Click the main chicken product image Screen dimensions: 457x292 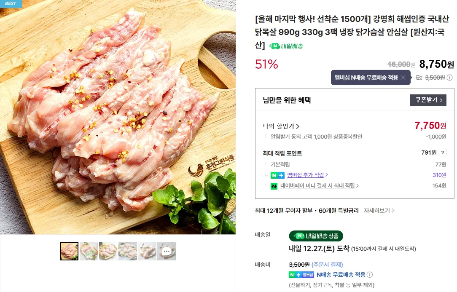pos(118,117)
